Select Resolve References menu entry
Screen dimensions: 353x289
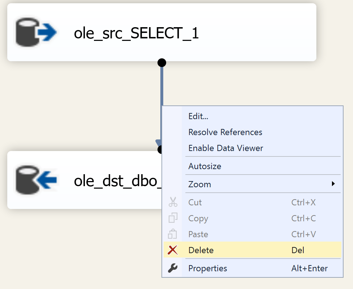click(225, 132)
